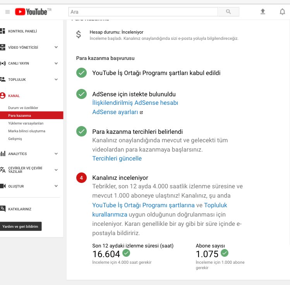Click the Kanalınız inceleniyor heading

click(x=120, y=177)
